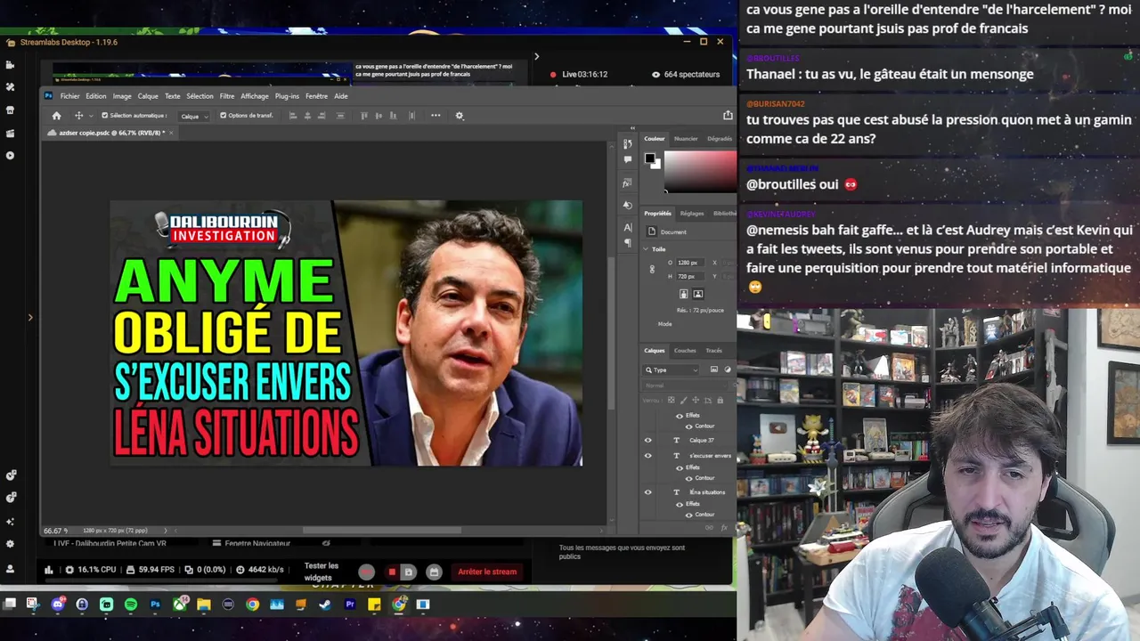
Task: Click the replay buffer save icon
Action: 408,572
